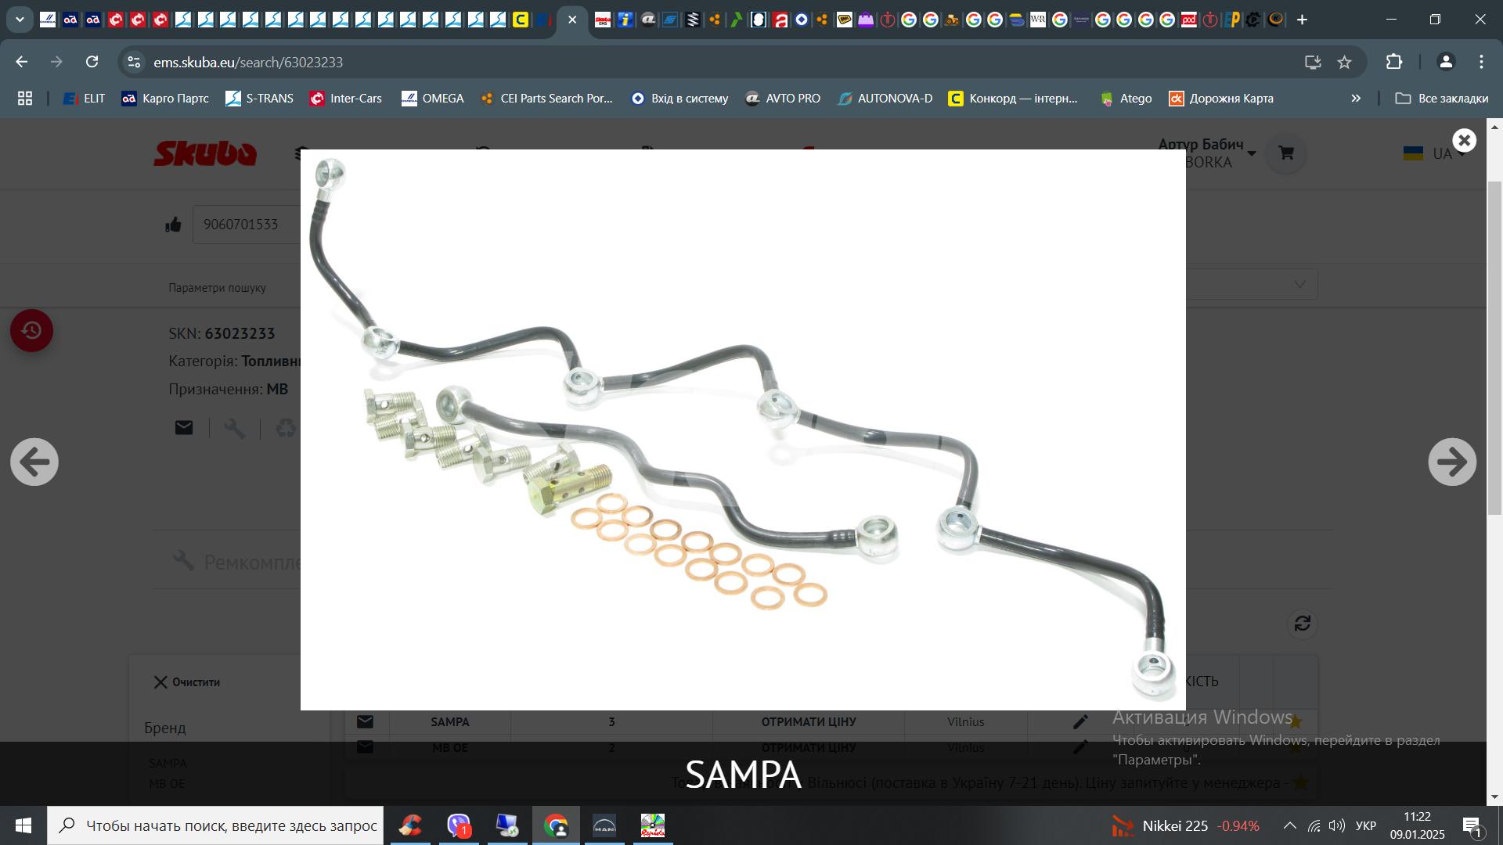
Task: Click the thumbs-up icon beside the search field
Action: [173, 225]
